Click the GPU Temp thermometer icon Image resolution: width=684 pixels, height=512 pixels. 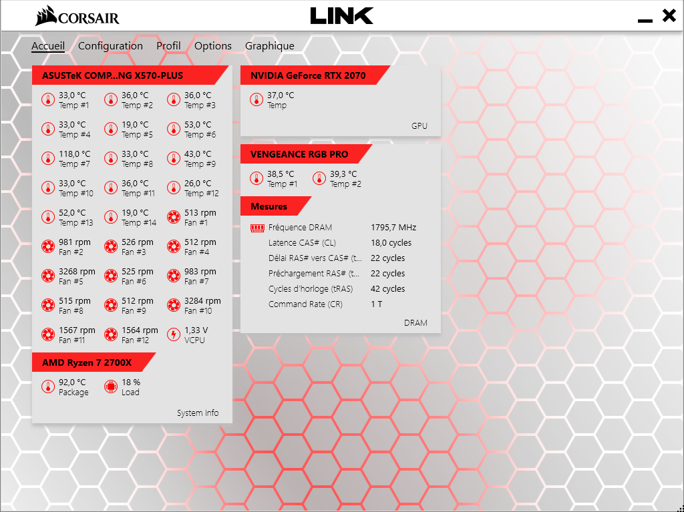pos(256,100)
